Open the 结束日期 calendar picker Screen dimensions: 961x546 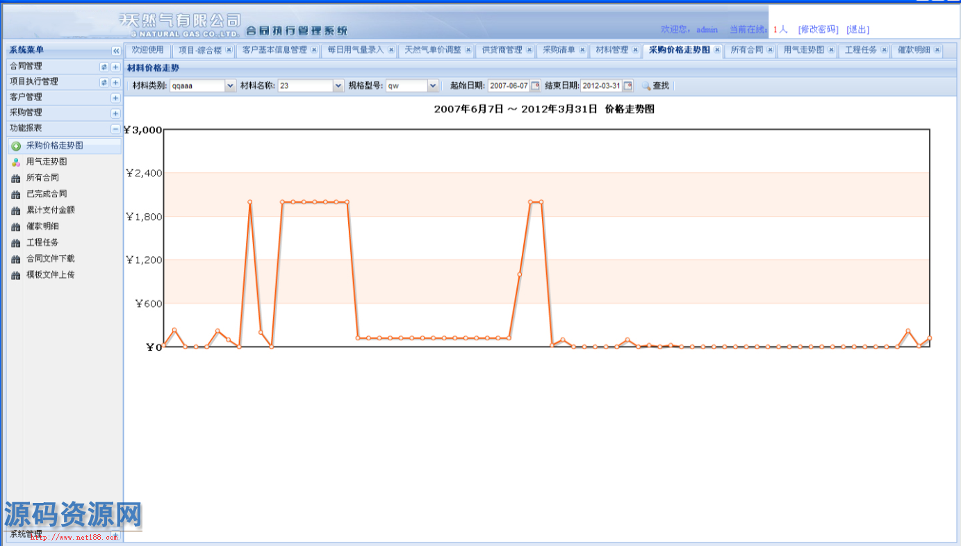[627, 85]
